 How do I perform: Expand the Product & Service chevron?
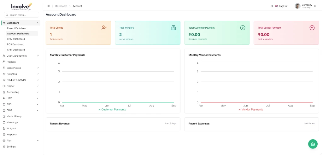click(x=38, y=80)
